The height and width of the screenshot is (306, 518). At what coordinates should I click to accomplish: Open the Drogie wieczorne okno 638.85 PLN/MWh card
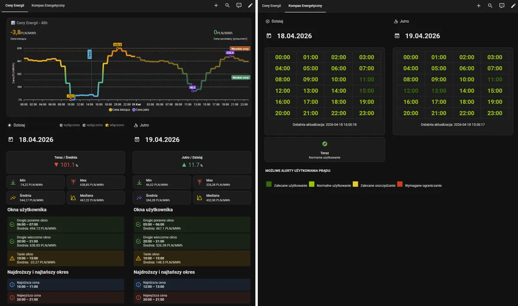66,241
